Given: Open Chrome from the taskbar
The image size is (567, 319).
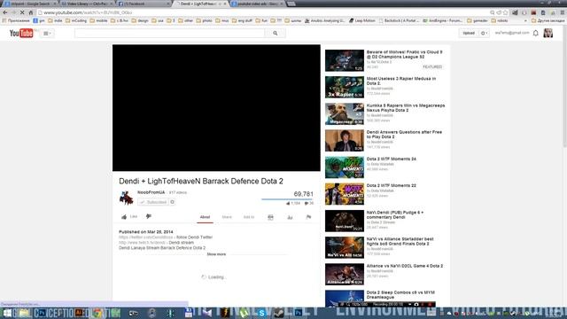Looking at the screenshot, I should tap(97, 313).
